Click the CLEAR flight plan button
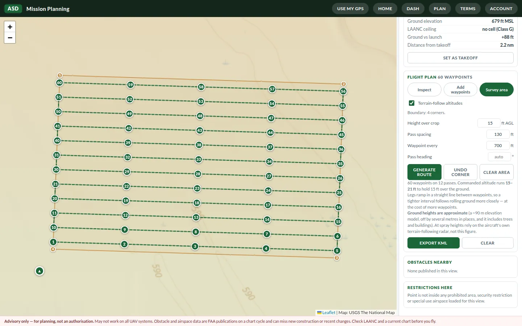The image size is (522, 326). 488,243
